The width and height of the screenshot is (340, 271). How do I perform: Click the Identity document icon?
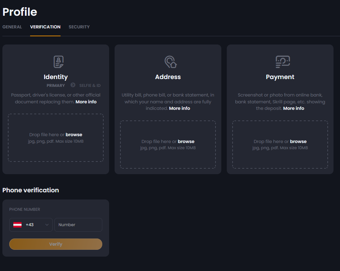point(58,62)
